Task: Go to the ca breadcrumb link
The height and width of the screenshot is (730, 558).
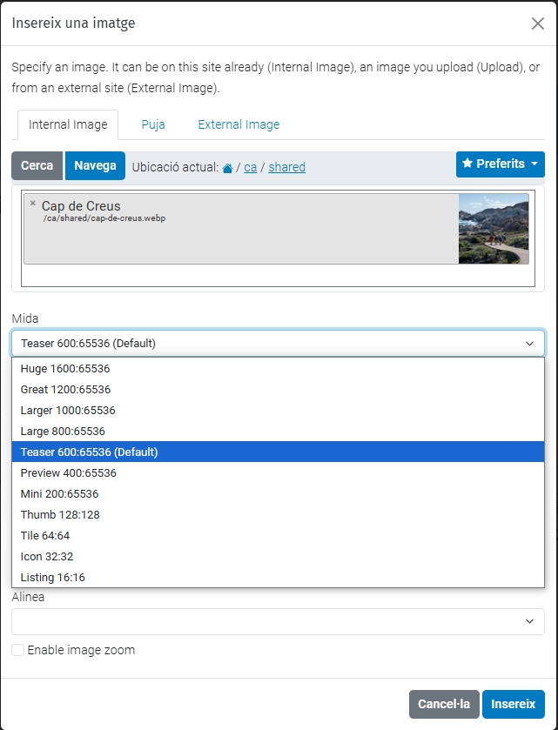Action: tap(250, 167)
